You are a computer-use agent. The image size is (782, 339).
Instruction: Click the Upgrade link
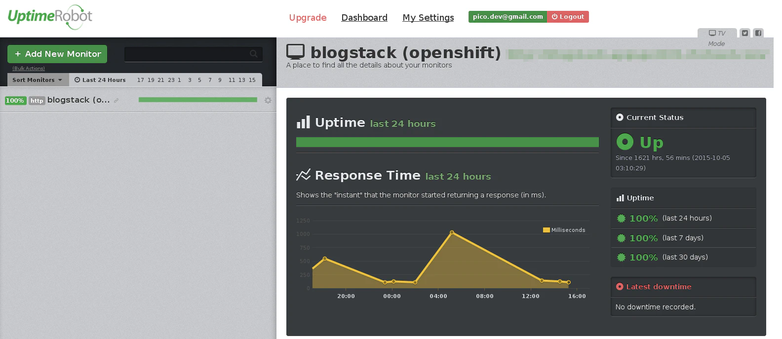click(308, 18)
